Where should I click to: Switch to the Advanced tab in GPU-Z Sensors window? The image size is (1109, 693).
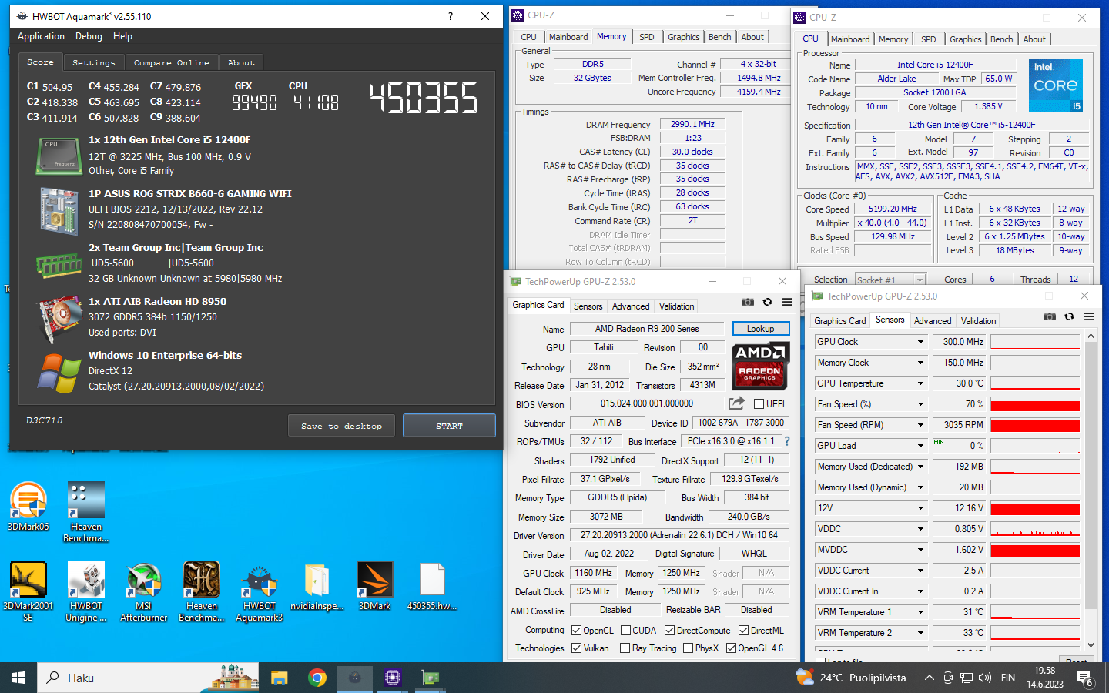[933, 320]
